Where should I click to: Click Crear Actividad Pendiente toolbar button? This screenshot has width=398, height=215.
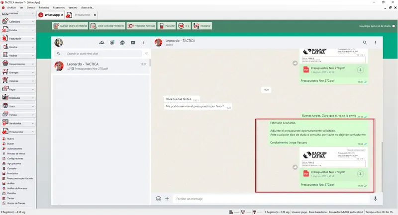107,26
